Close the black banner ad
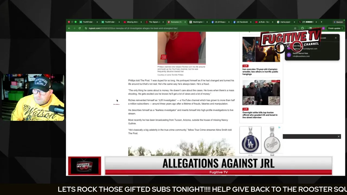347x195 pixels. pyautogui.click(x=339, y=136)
